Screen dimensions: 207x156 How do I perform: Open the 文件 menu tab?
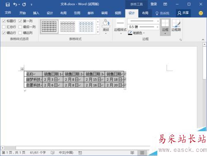point(8,13)
